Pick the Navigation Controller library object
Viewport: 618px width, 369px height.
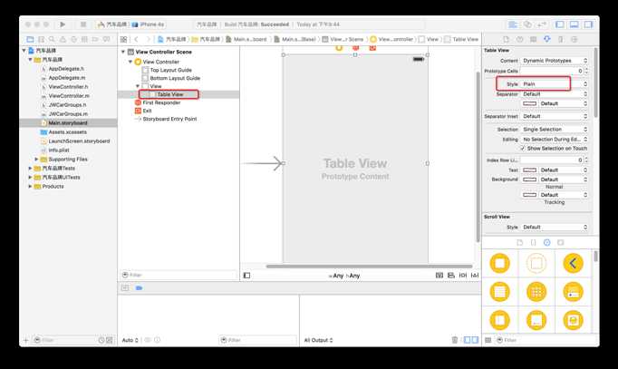(x=573, y=263)
